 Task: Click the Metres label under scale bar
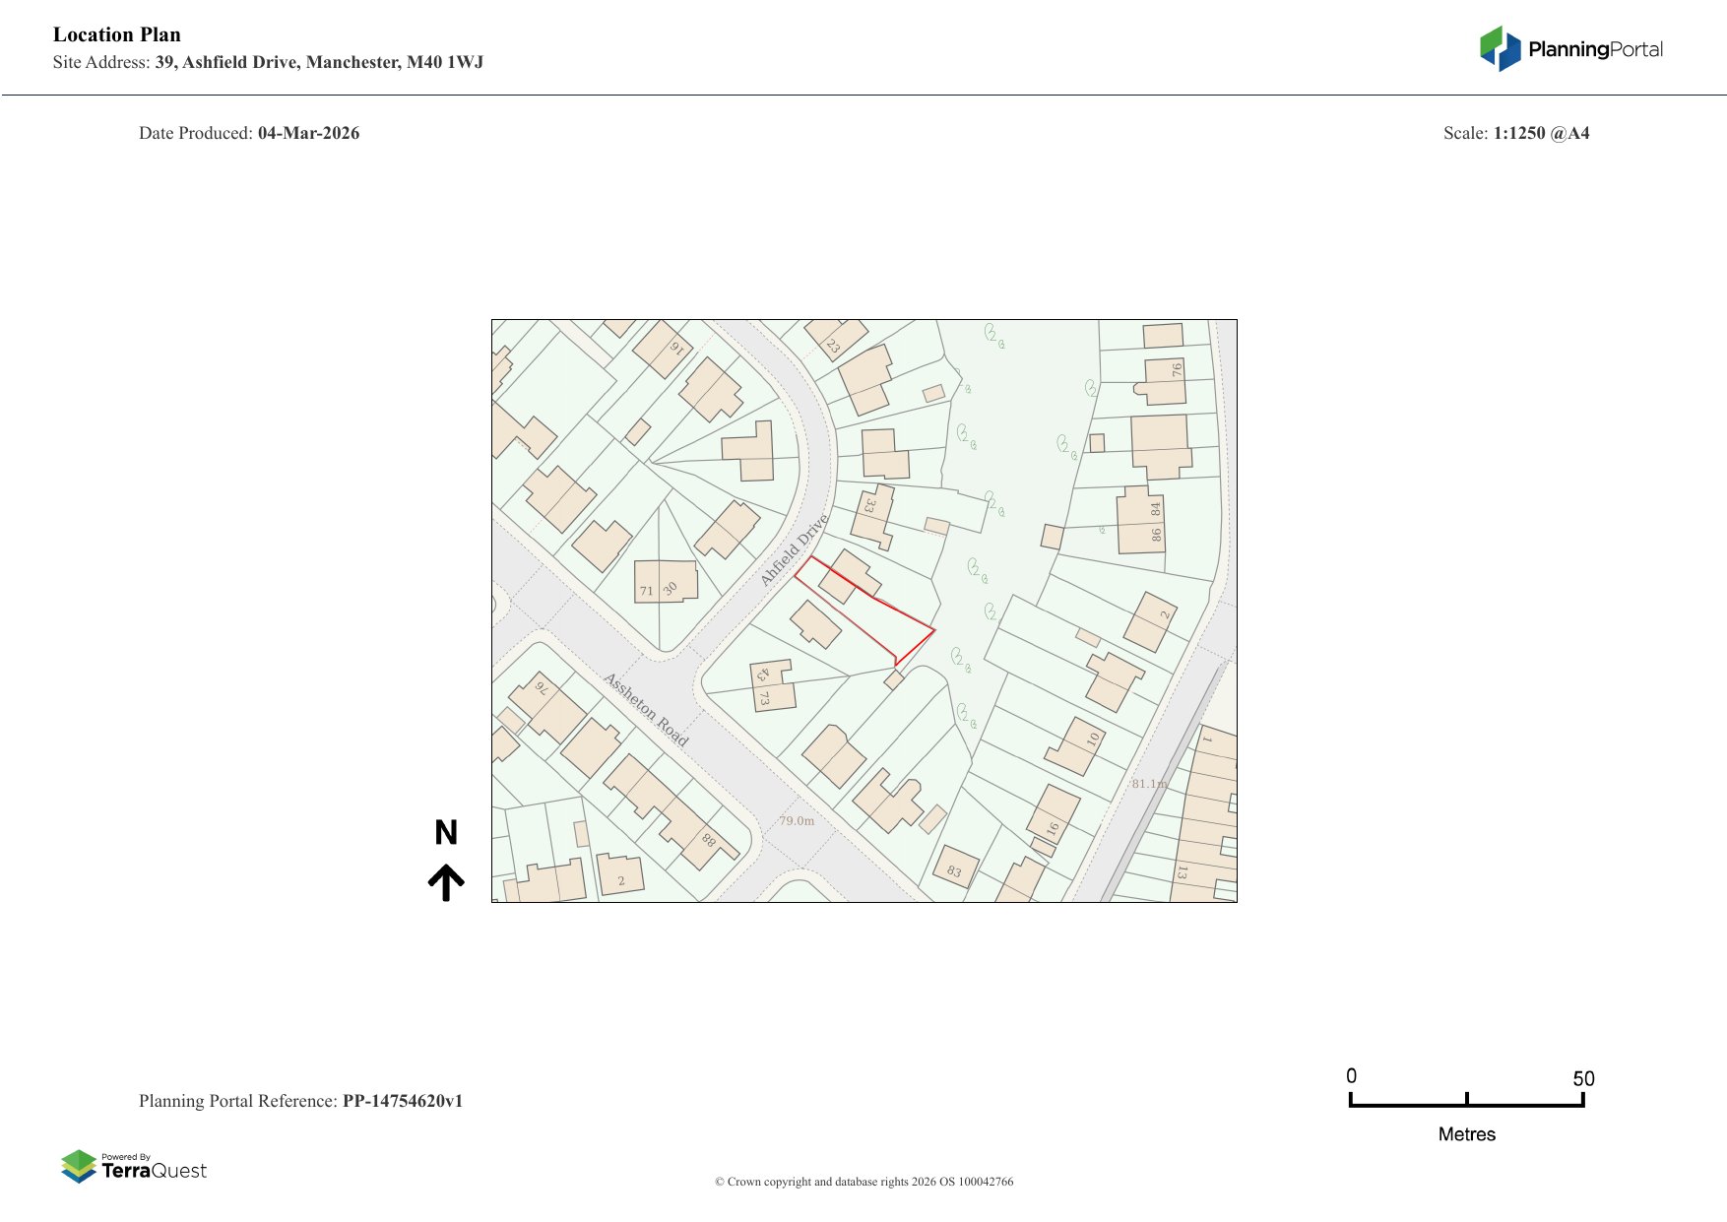coord(1466,1134)
